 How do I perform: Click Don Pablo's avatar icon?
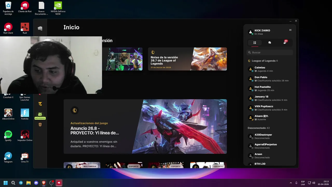(251, 79)
